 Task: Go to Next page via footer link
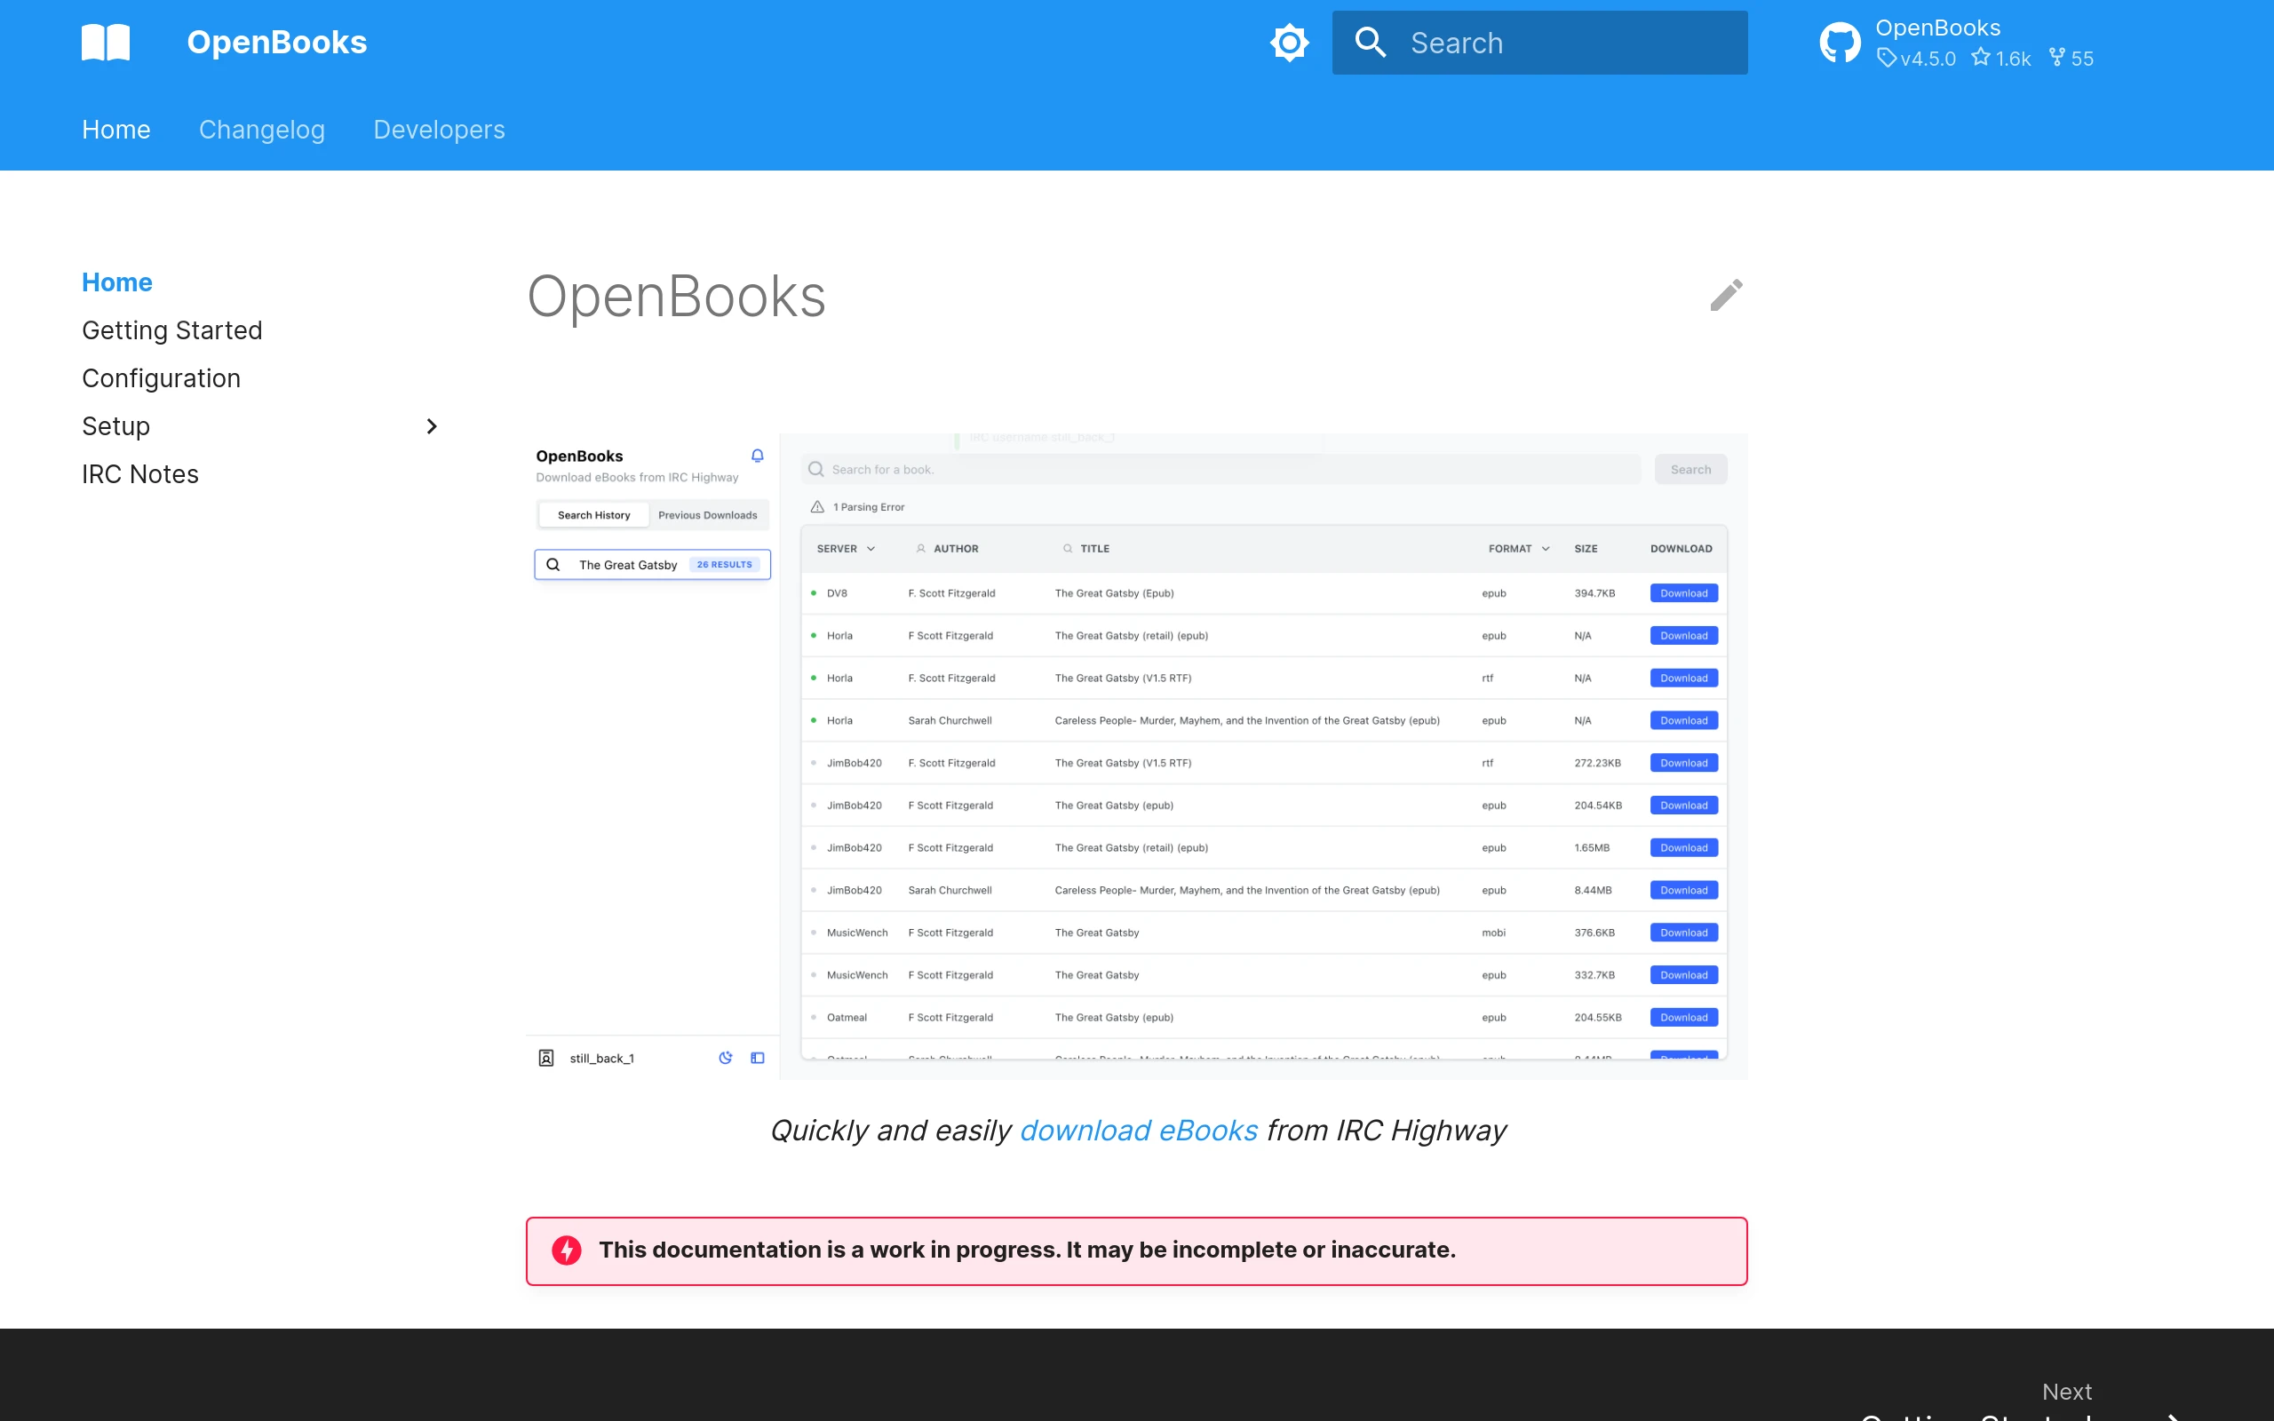point(2066,1391)
